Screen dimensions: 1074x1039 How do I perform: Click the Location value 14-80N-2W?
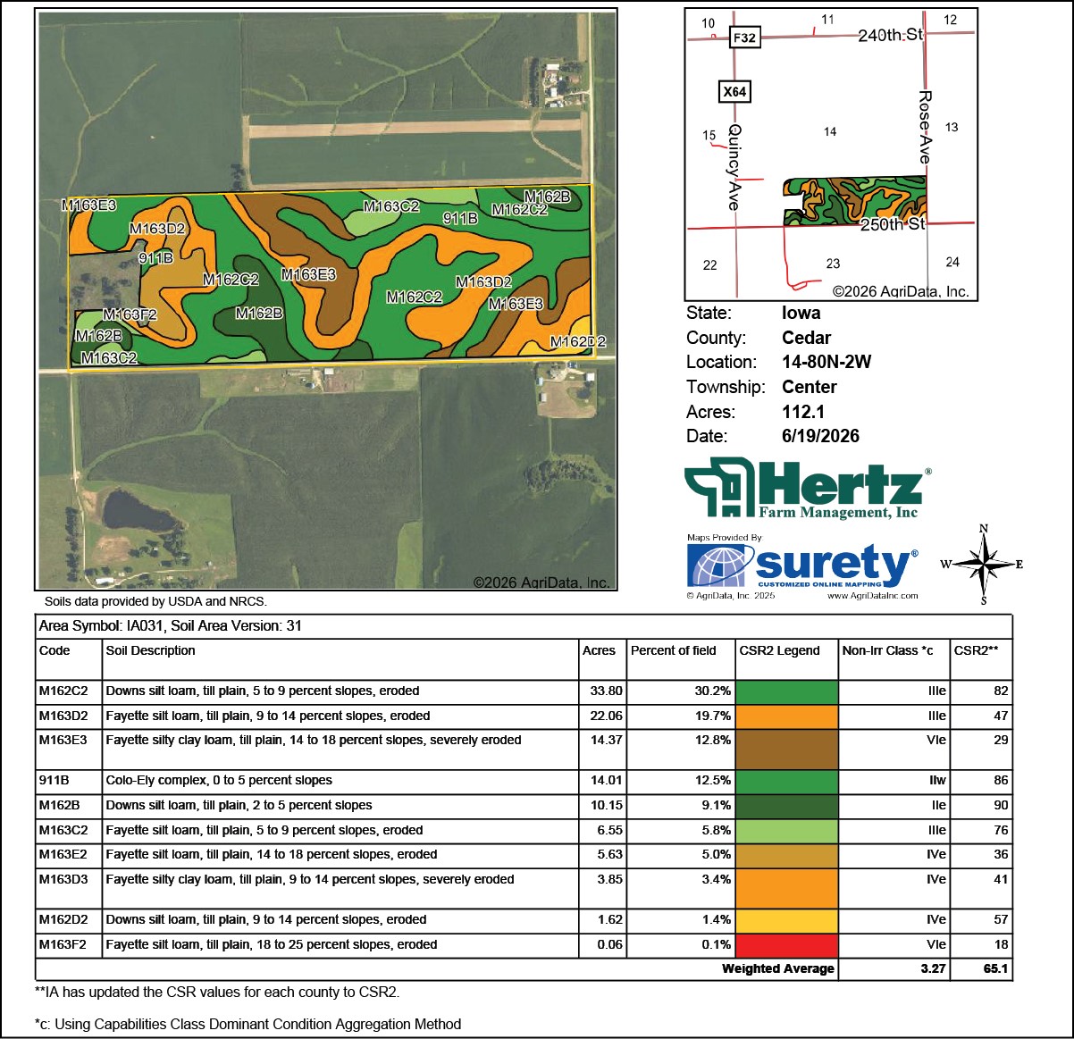pos(826,363)
